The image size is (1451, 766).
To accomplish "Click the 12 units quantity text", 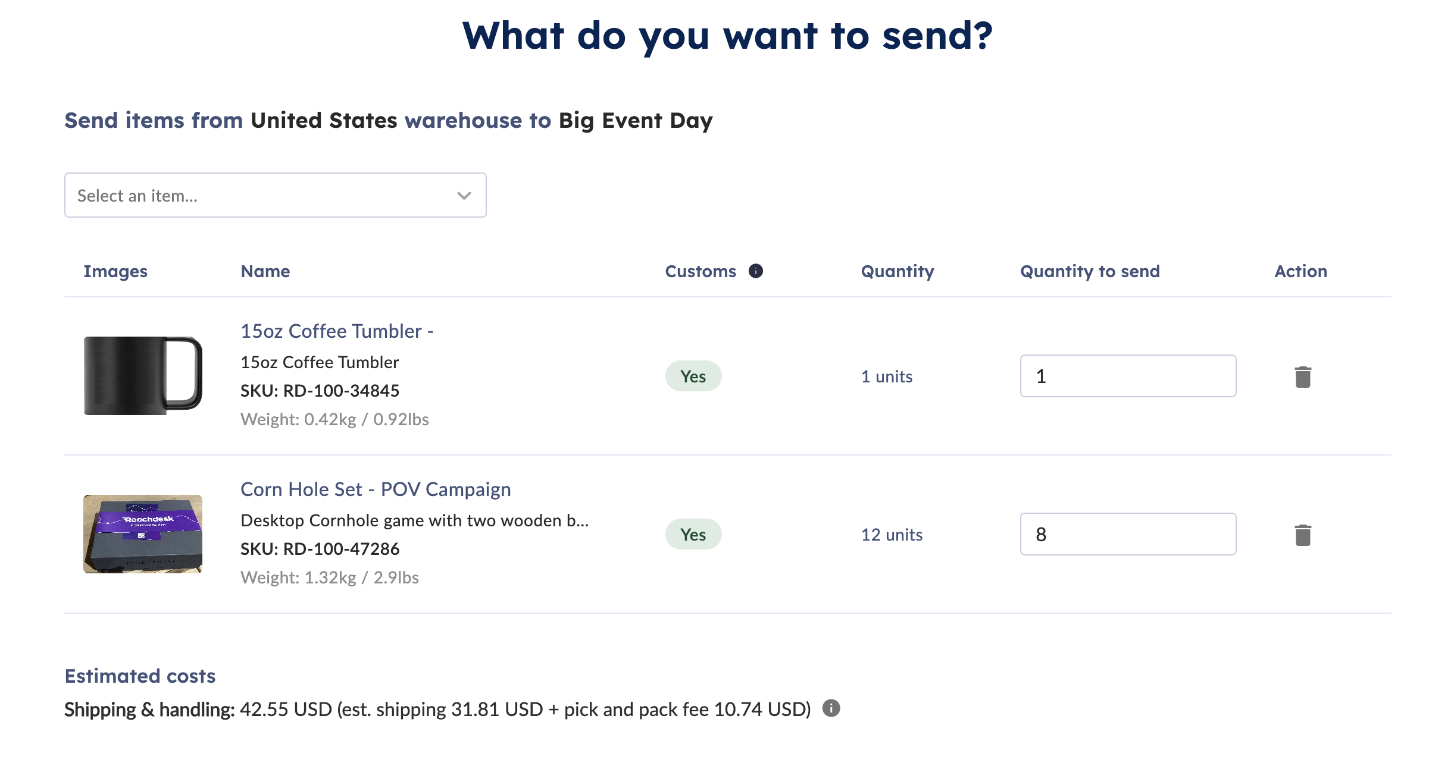I will pyautogui.click(x=892, y=535).
